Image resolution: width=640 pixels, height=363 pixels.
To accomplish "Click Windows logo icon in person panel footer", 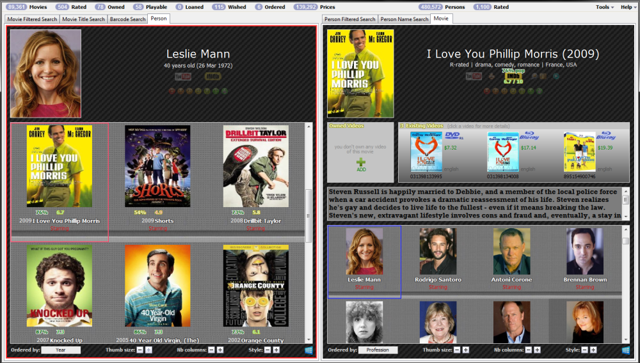I will pyautogui.click(x=309, y=350).
